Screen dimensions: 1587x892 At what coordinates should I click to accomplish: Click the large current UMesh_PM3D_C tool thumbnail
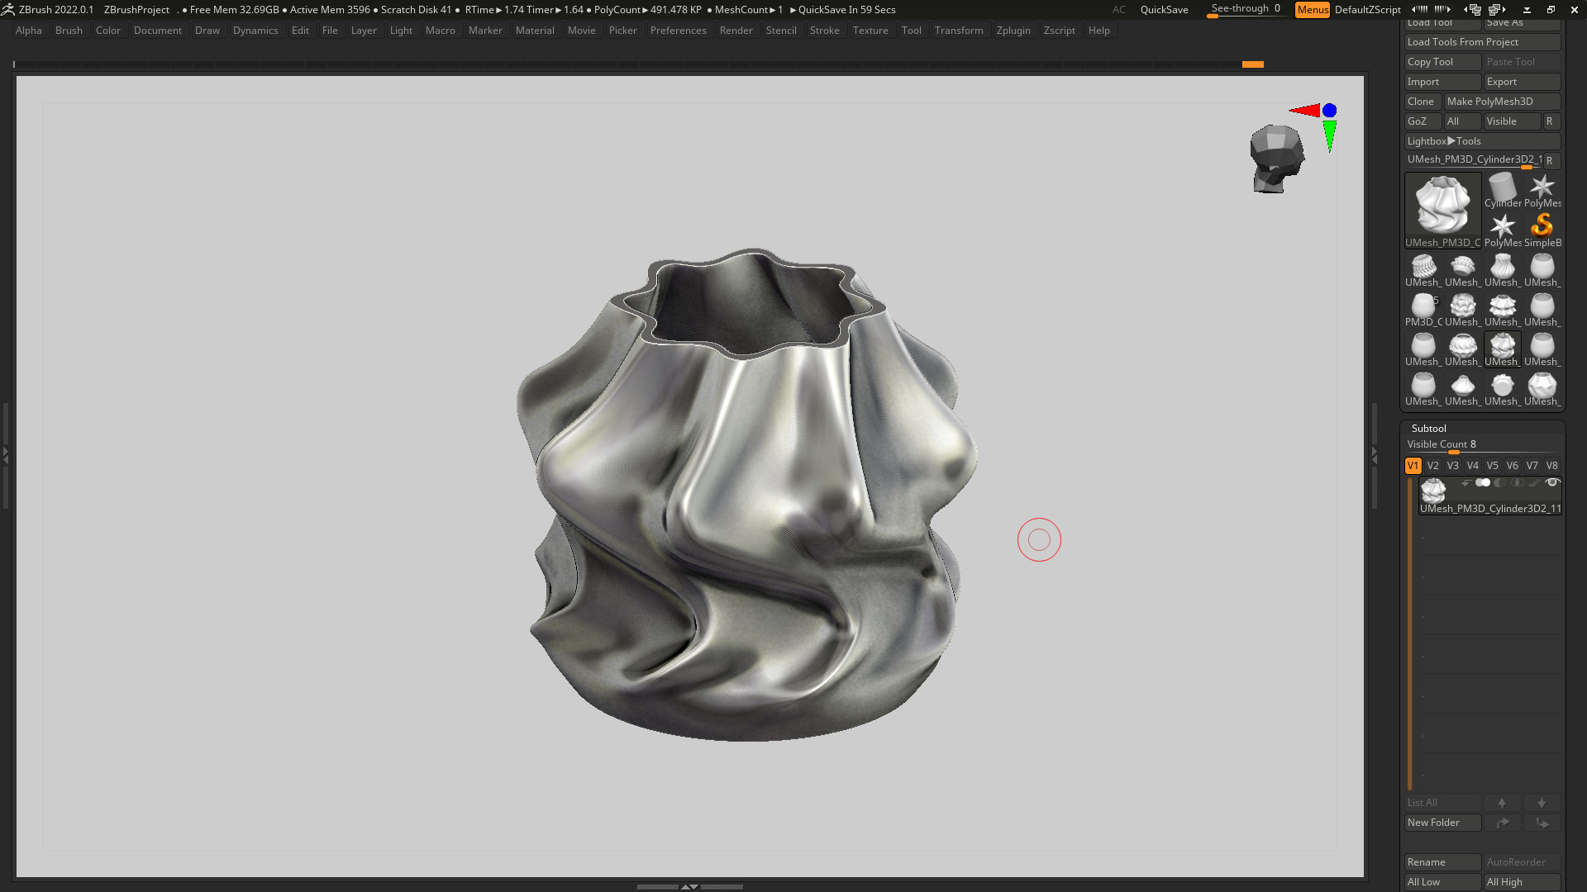[x=1442, y=210]
